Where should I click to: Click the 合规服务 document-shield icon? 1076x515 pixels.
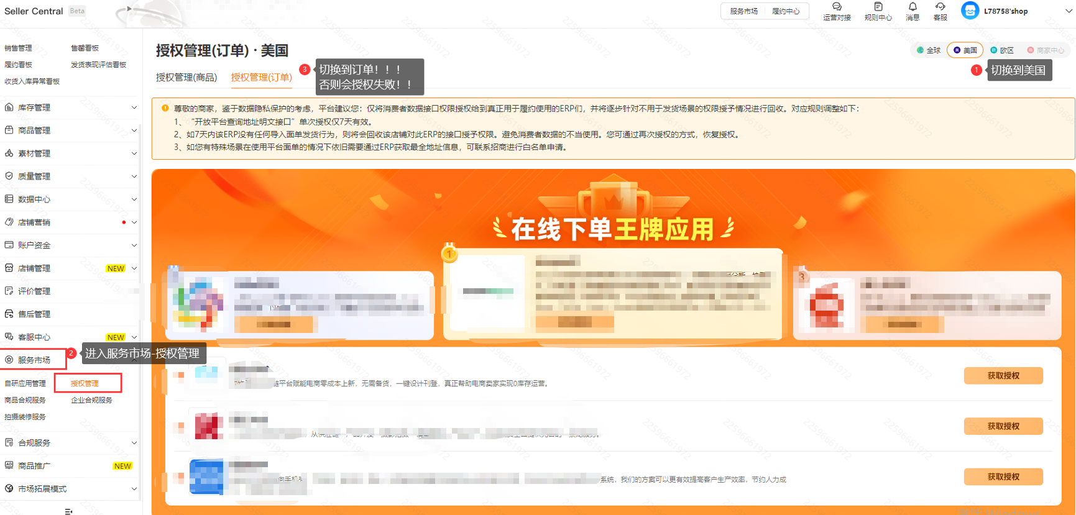pos(9,443)
